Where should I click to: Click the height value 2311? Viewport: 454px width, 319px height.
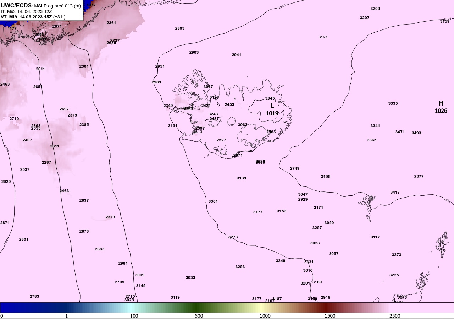[x=55, y=146]
